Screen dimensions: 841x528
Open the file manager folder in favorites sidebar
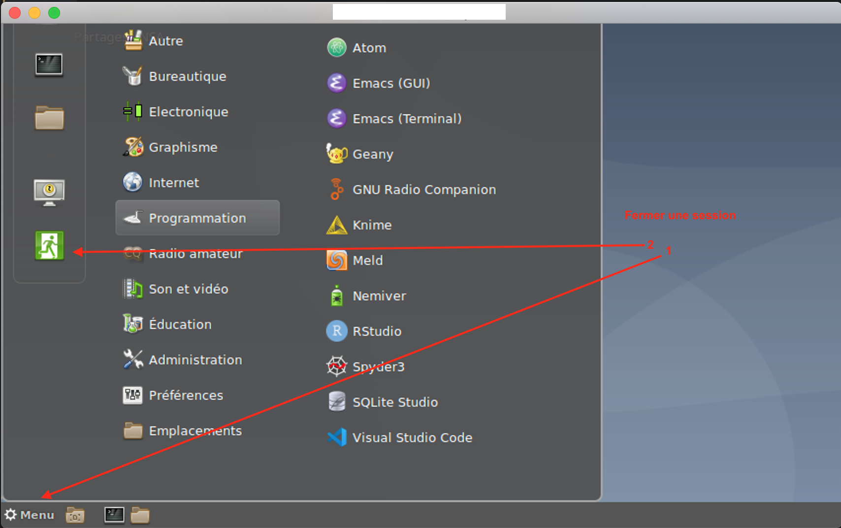click(x=49, y=118)
